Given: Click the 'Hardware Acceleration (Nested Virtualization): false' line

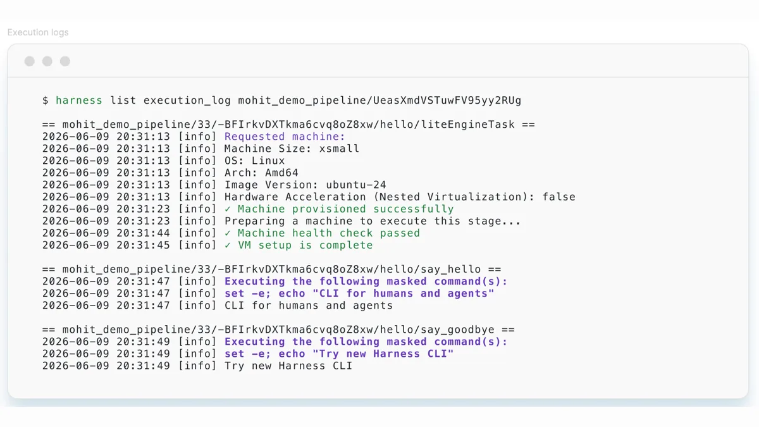Looking at the screenshot, I should point(309,197).
